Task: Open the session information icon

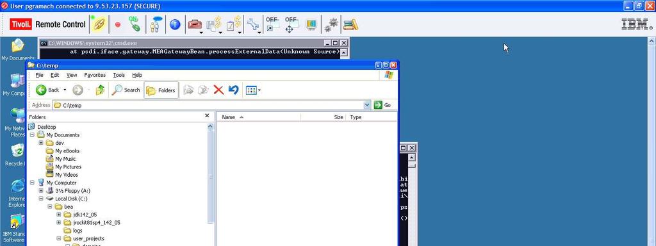Action: coord(175,25)
